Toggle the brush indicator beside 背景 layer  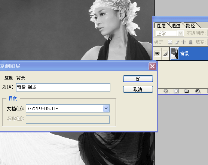tap(166, 54)
